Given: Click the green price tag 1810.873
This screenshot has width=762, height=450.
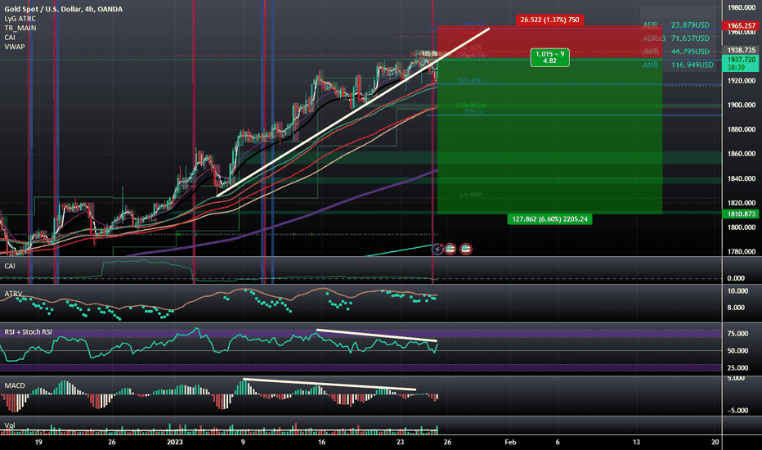Looking at the screenshot, I should (x=742, y=214).
